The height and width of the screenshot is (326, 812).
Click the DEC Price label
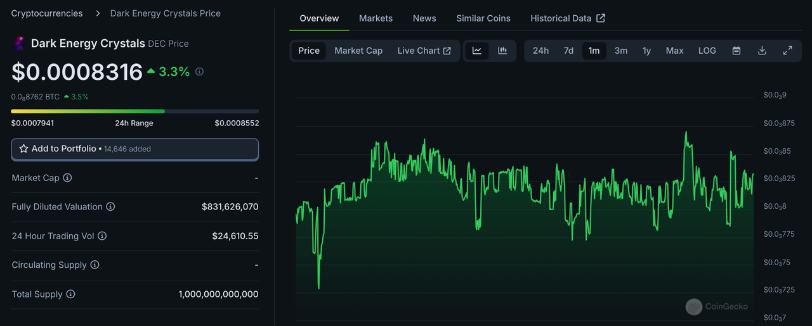168,44
